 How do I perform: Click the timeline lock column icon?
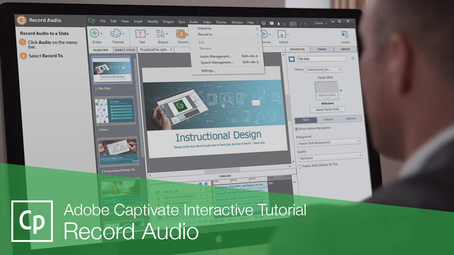click(x=206, y=183)
